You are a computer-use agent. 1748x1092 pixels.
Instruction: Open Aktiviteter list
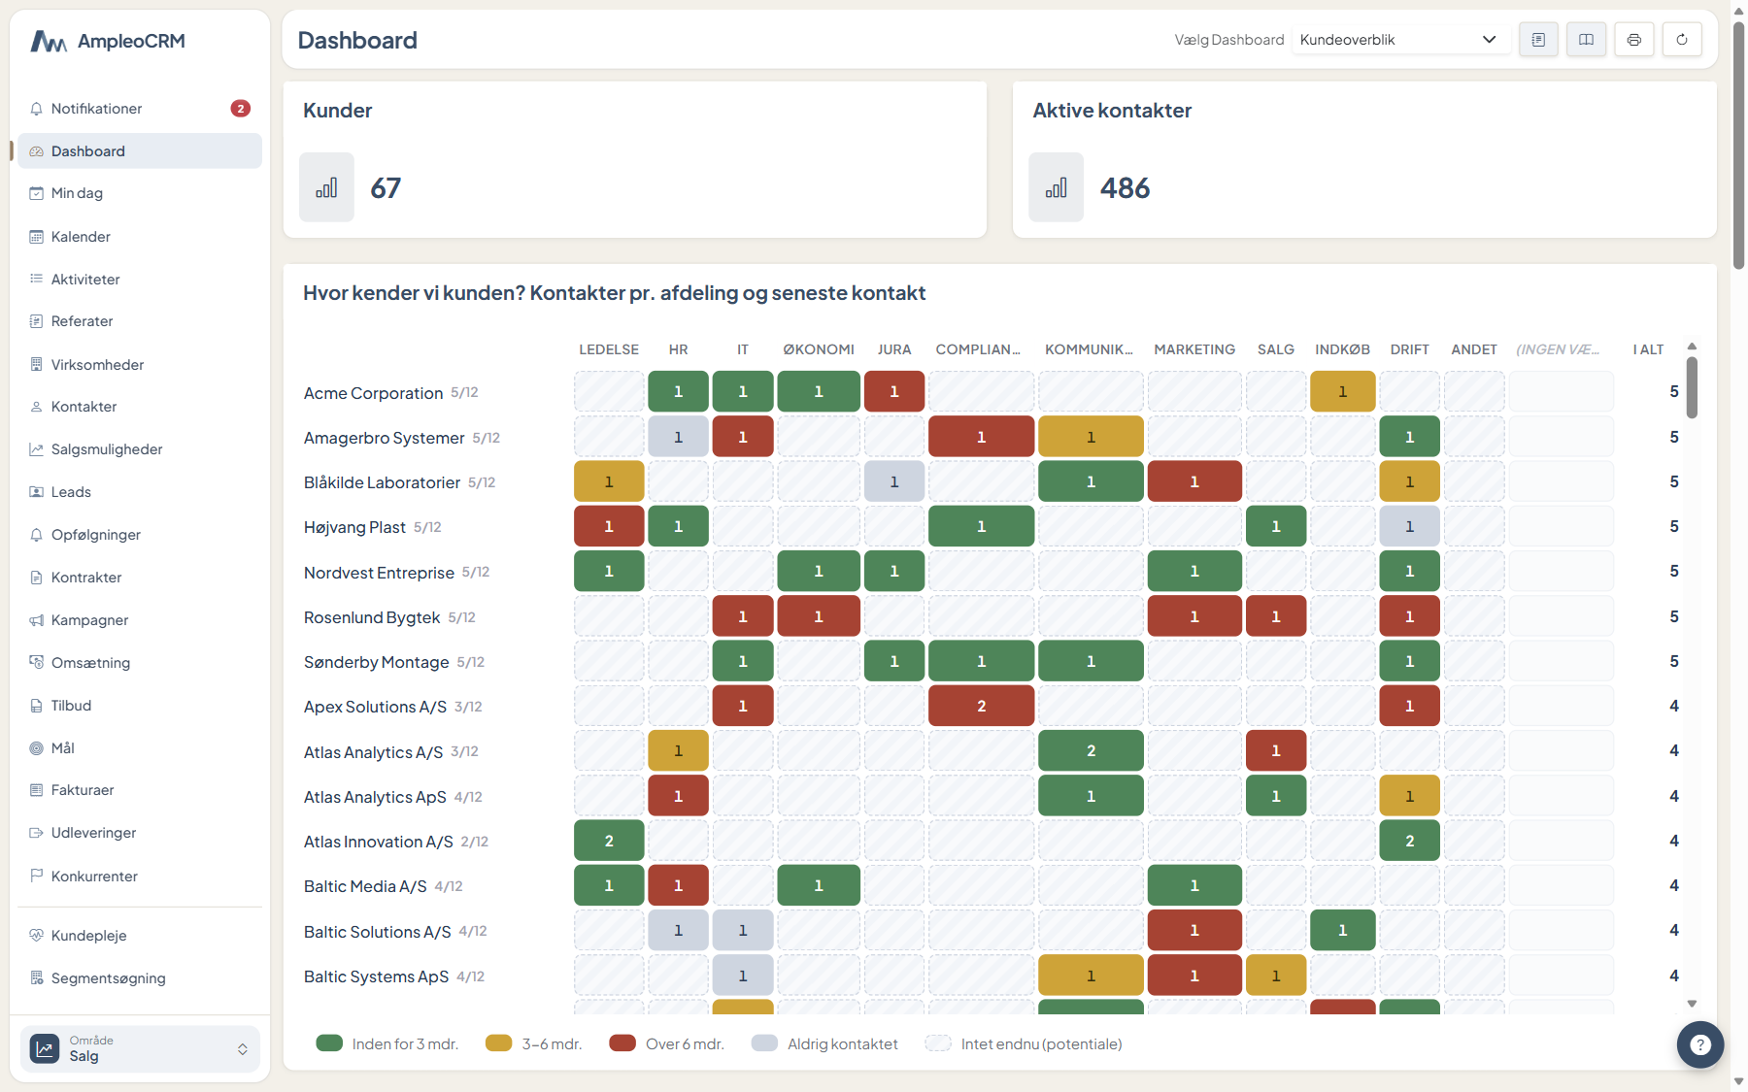point(140,280)
